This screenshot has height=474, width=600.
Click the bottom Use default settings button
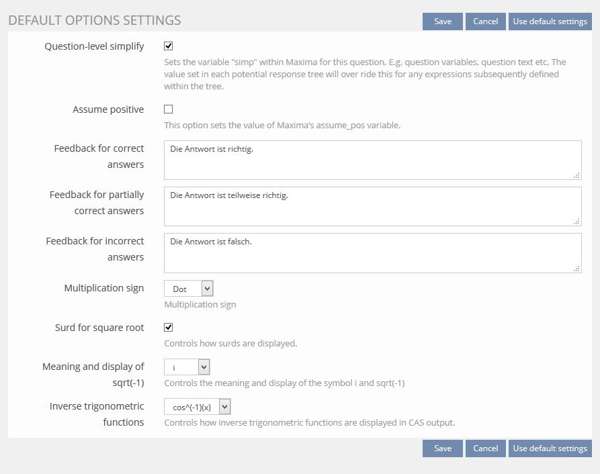click(x=550, y=448)
